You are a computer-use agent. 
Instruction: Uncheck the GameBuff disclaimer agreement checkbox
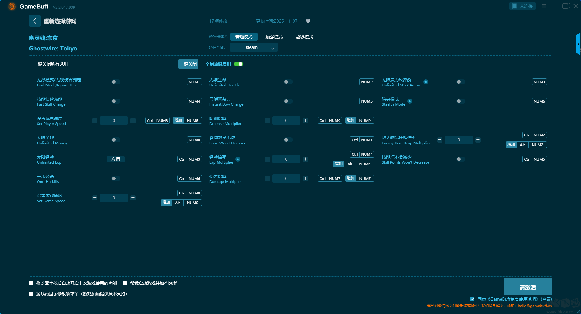pos(472,299)
